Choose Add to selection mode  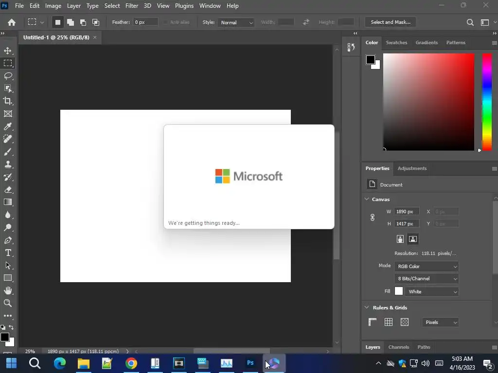pyautogui.click(x=70, y=22)
